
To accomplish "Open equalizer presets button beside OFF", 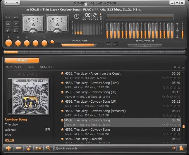I will (108, 44).
